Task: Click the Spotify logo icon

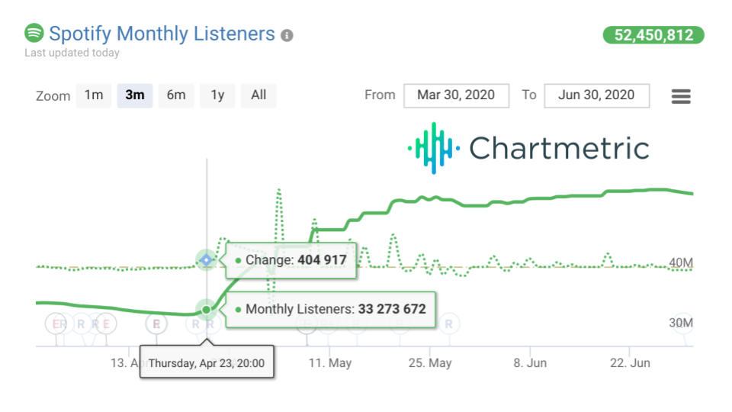Action: [34, 34]
